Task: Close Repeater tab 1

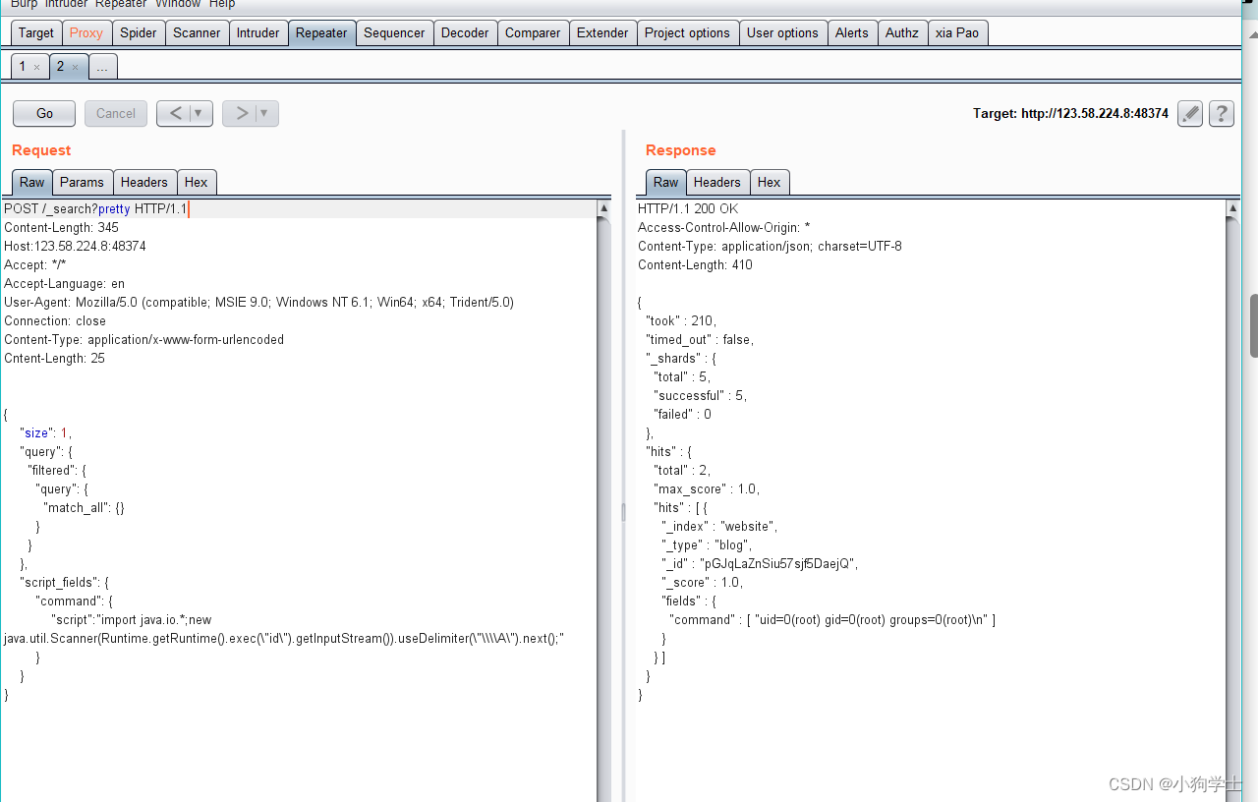Action: [36, 67]
